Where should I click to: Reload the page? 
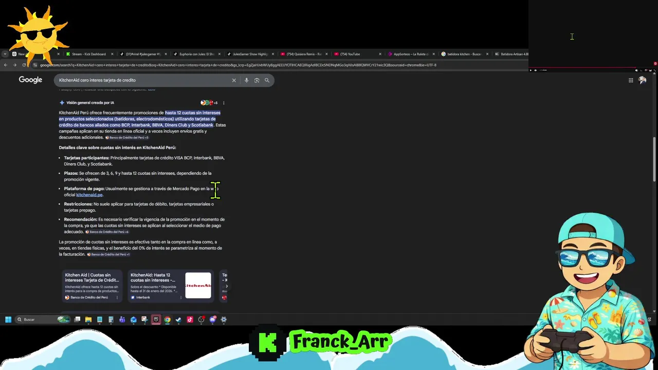pos(24,65)
